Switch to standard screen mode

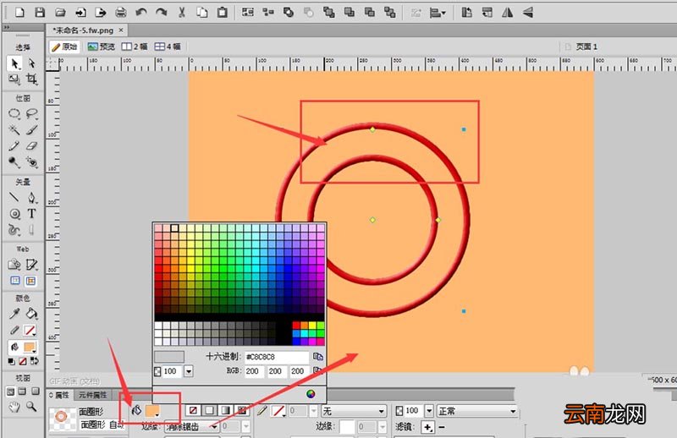point(10,391)
